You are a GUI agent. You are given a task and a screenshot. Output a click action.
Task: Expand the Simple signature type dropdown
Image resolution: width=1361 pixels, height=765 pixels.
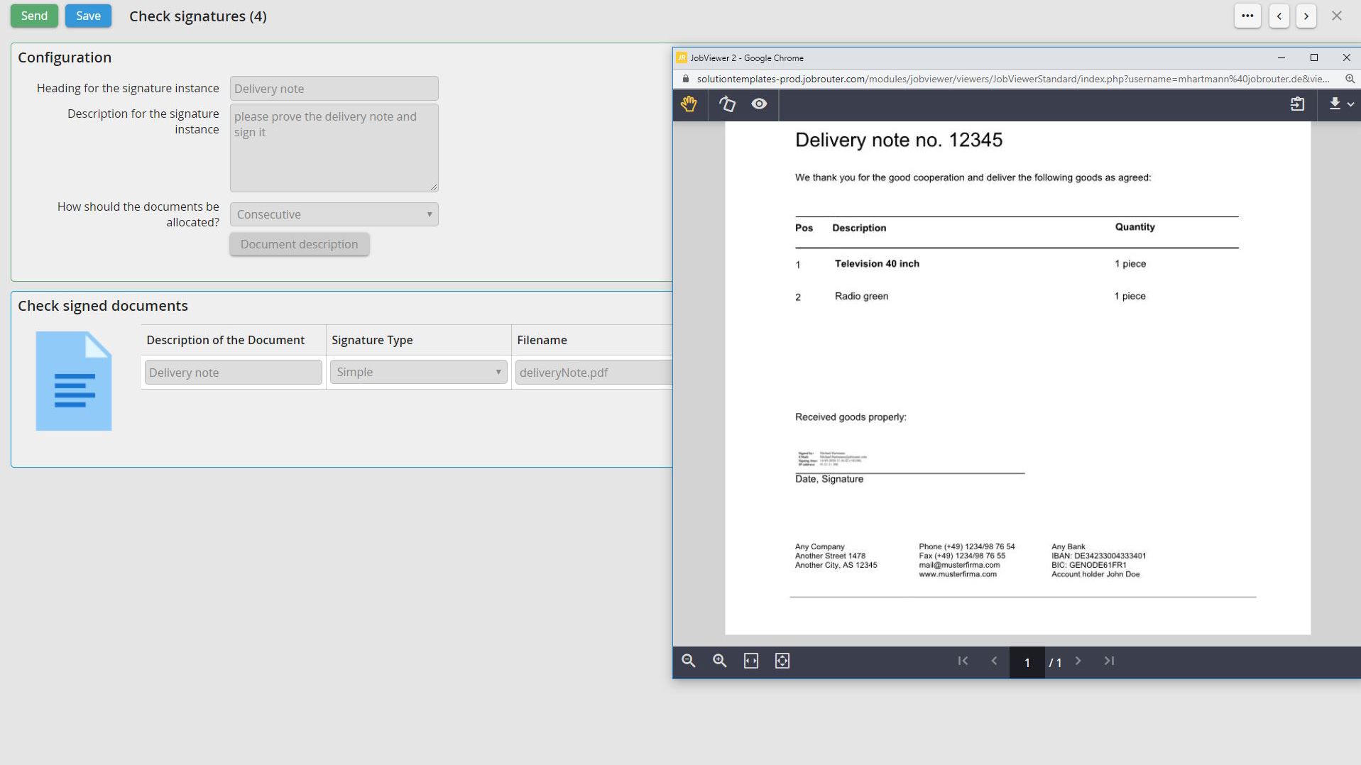(x=418, y=372)
